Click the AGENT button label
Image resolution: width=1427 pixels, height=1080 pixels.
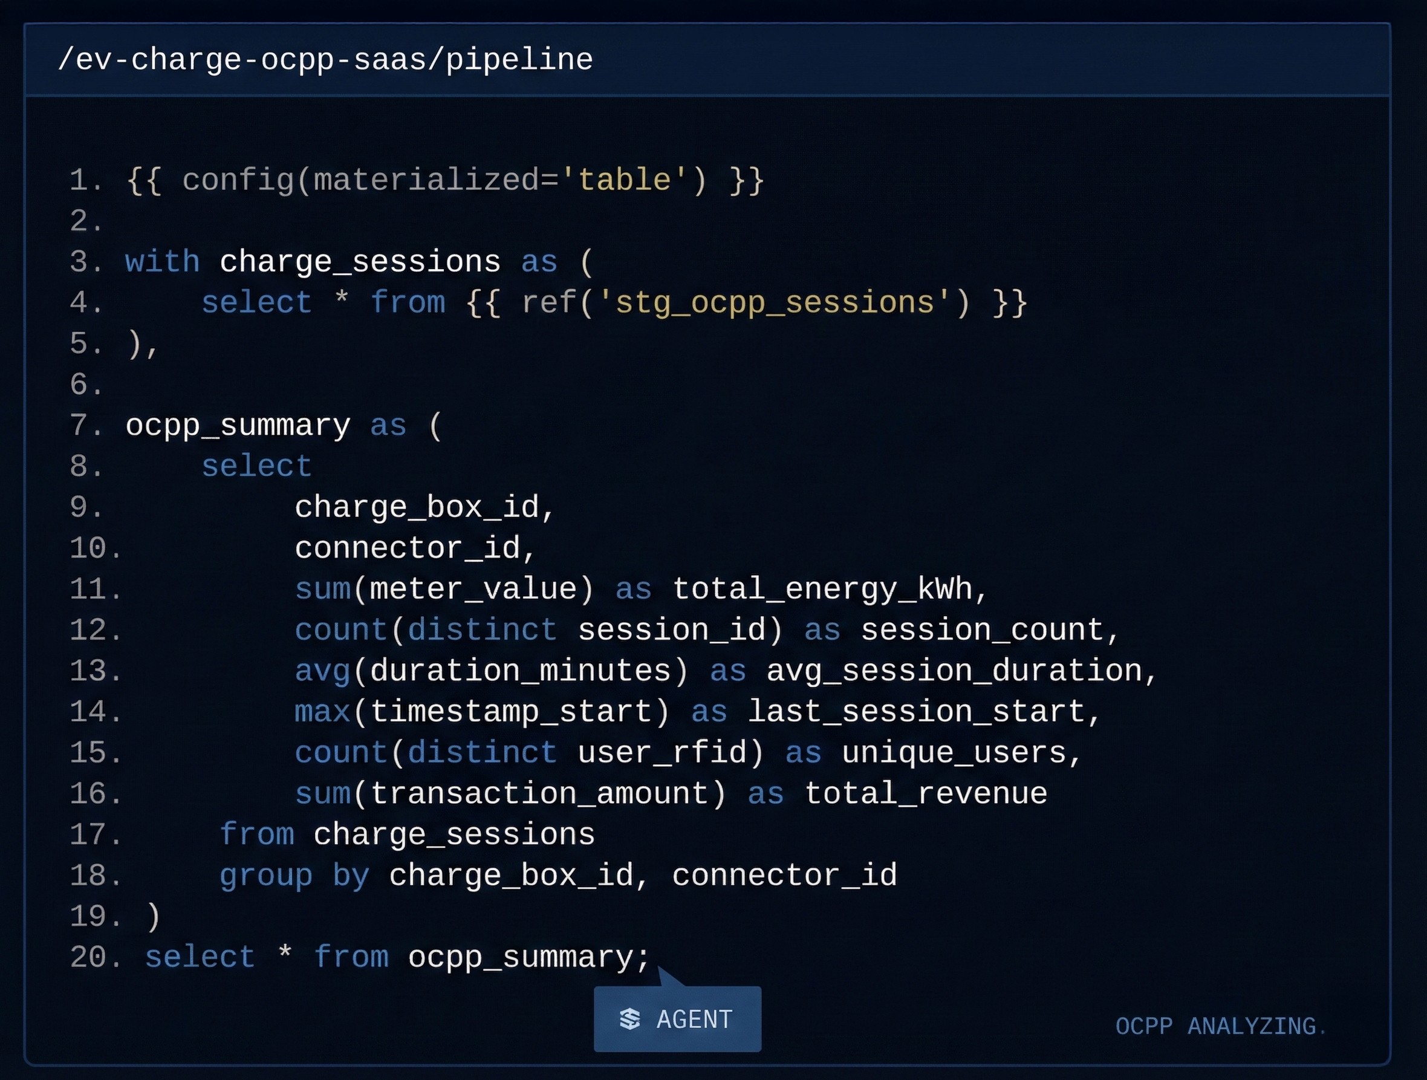pos(694,1020)
